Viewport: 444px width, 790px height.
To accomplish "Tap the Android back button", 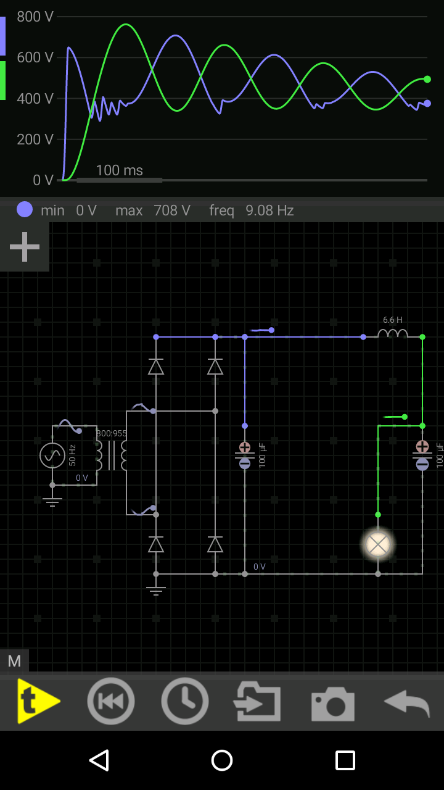I will tap(99, 760).
